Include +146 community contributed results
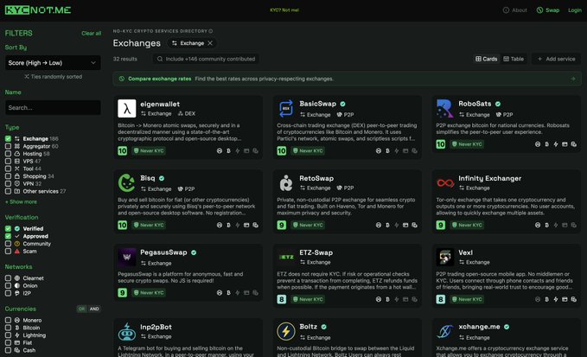587x357 pixels. (x=206, y=59)
